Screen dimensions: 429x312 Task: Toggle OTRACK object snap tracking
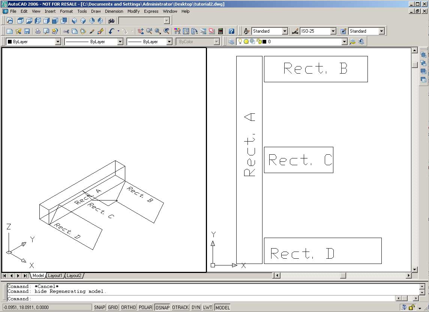(x=181, y=307)
